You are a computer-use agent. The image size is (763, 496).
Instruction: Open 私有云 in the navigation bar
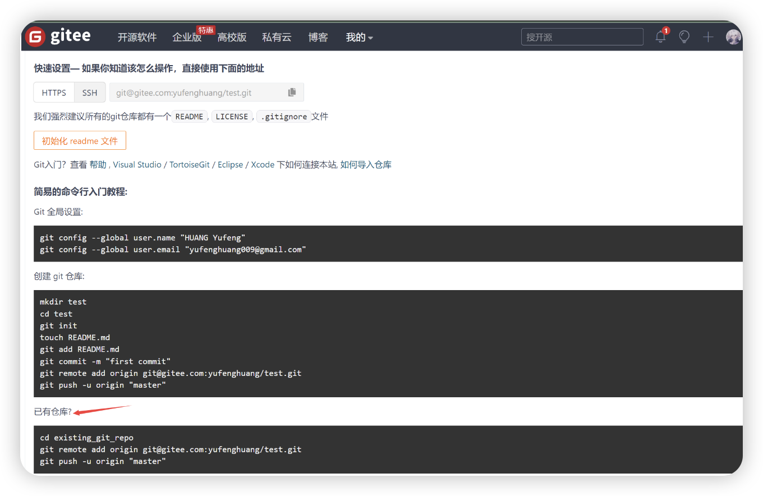(277, 38)
